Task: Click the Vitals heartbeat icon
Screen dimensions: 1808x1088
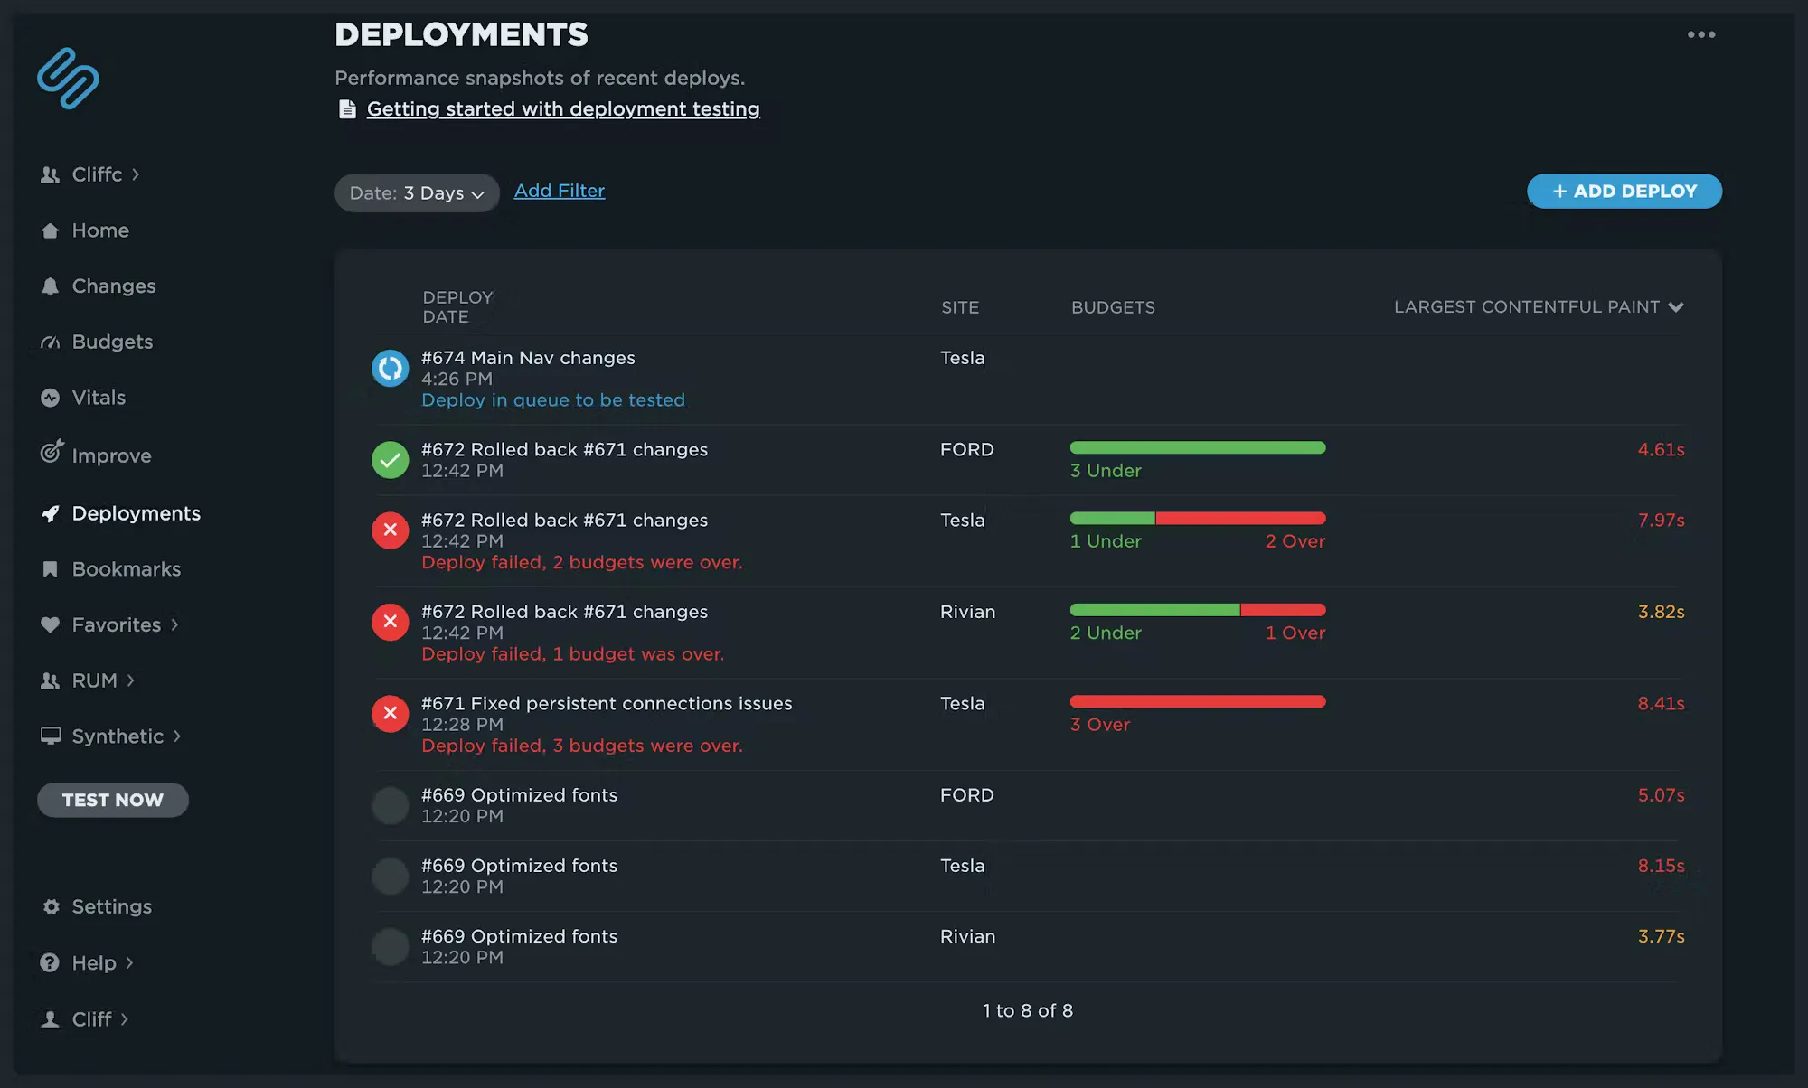Action: [x=51, y=398]
